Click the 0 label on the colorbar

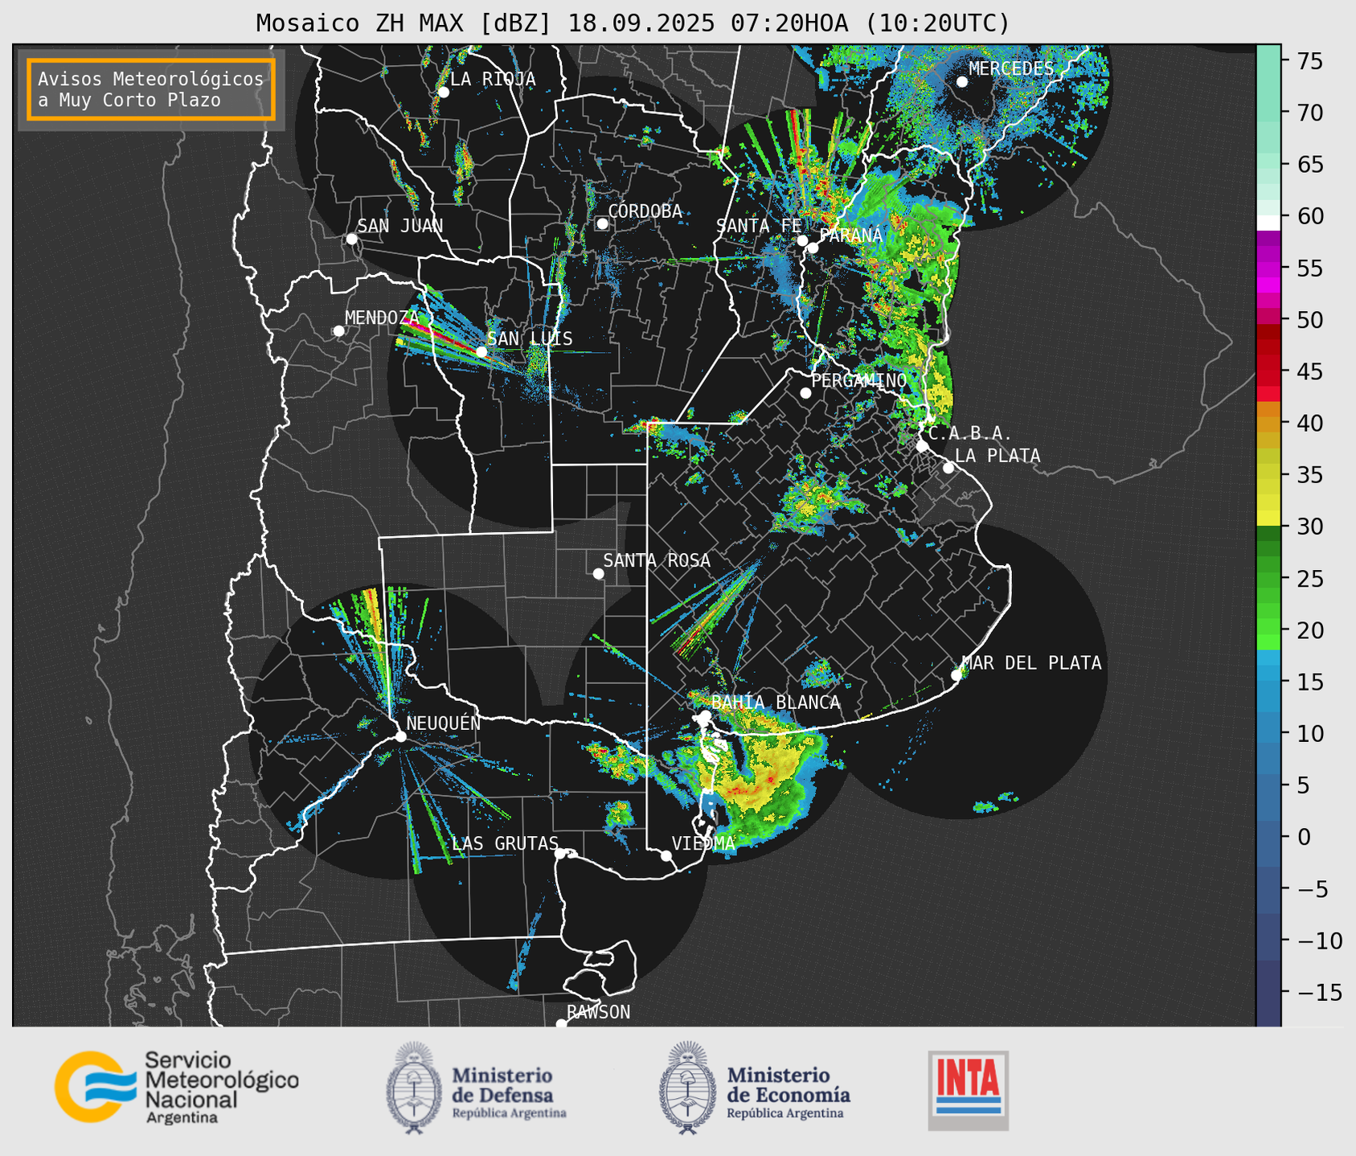point(1304,837)
